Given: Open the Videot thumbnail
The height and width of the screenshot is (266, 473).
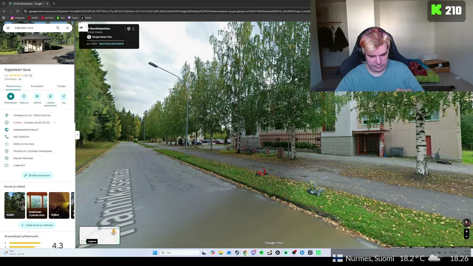Looking at the screenshot, I should 59,205.
